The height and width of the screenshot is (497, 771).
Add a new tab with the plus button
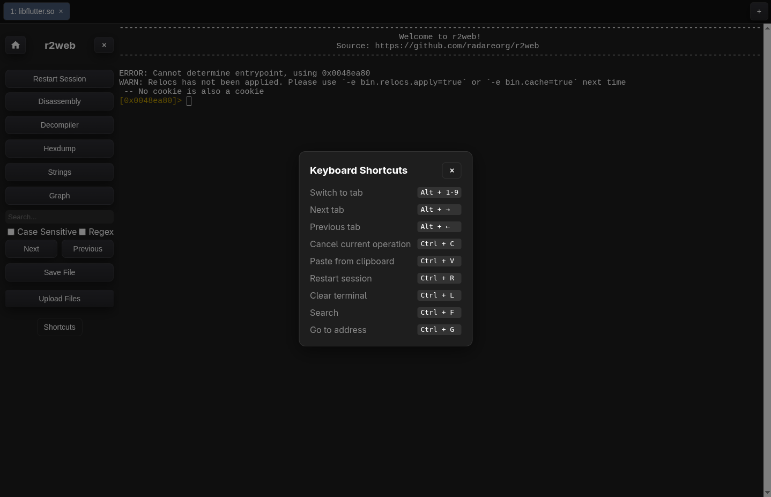point(759,11)
